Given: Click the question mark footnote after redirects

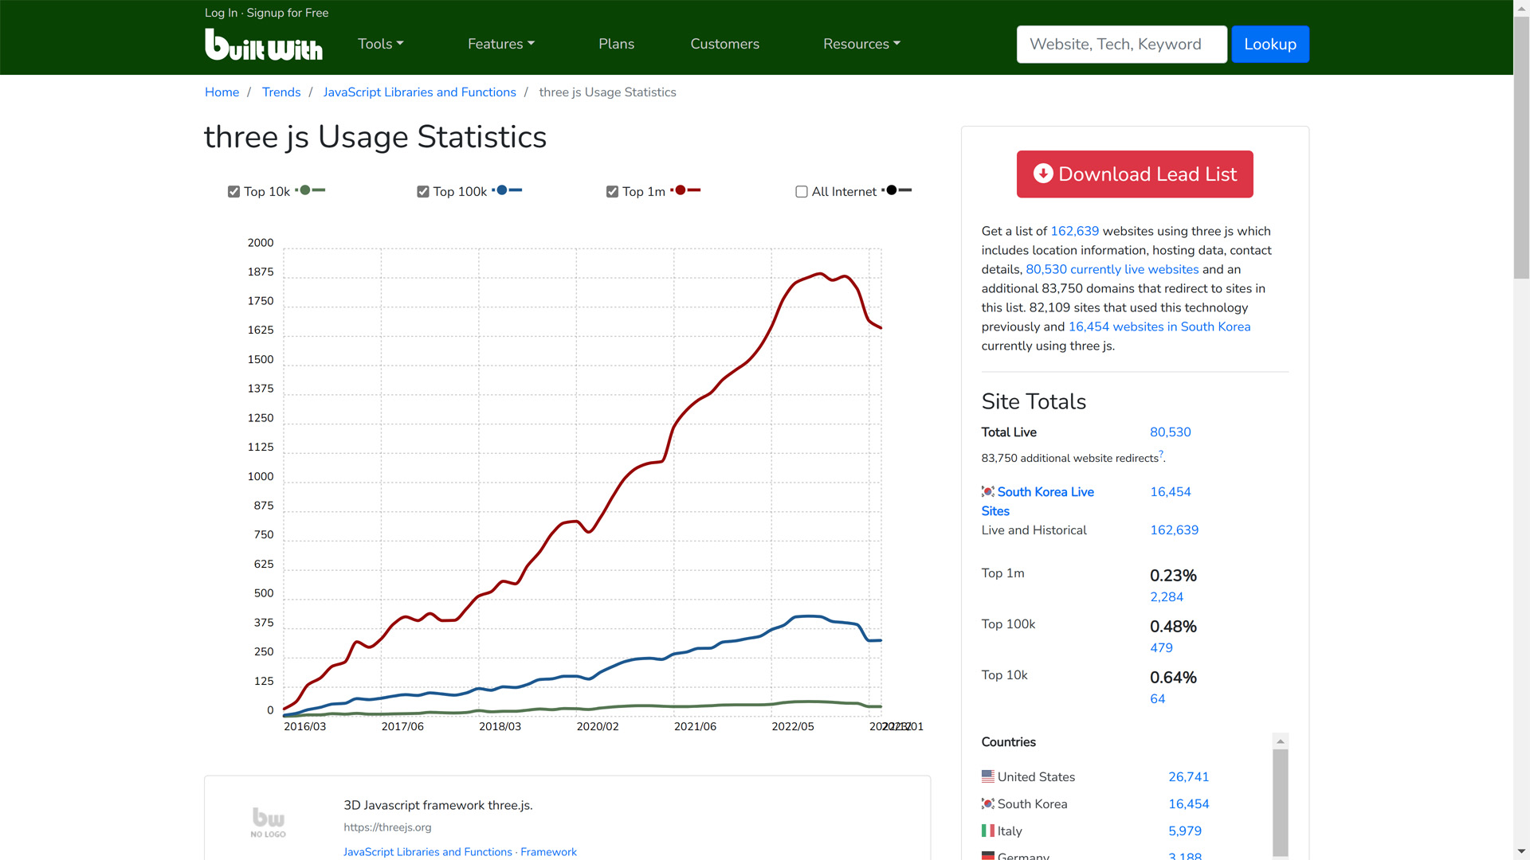Looking at the screenshot, I should coord(1161,454).
